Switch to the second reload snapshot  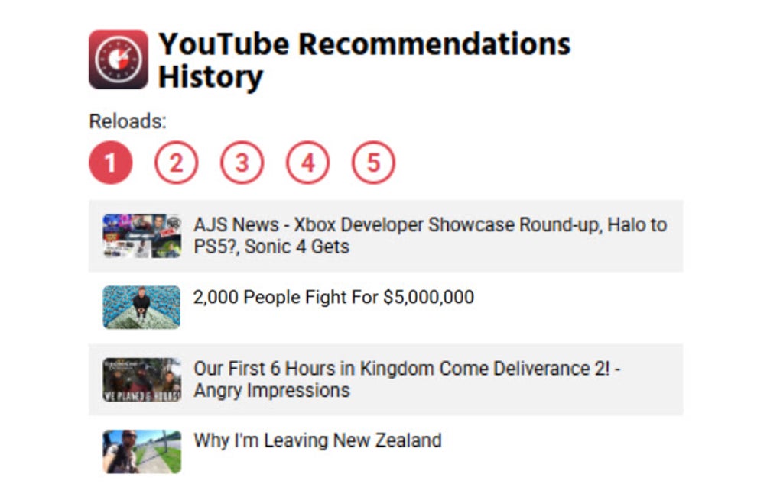point(176,161)
